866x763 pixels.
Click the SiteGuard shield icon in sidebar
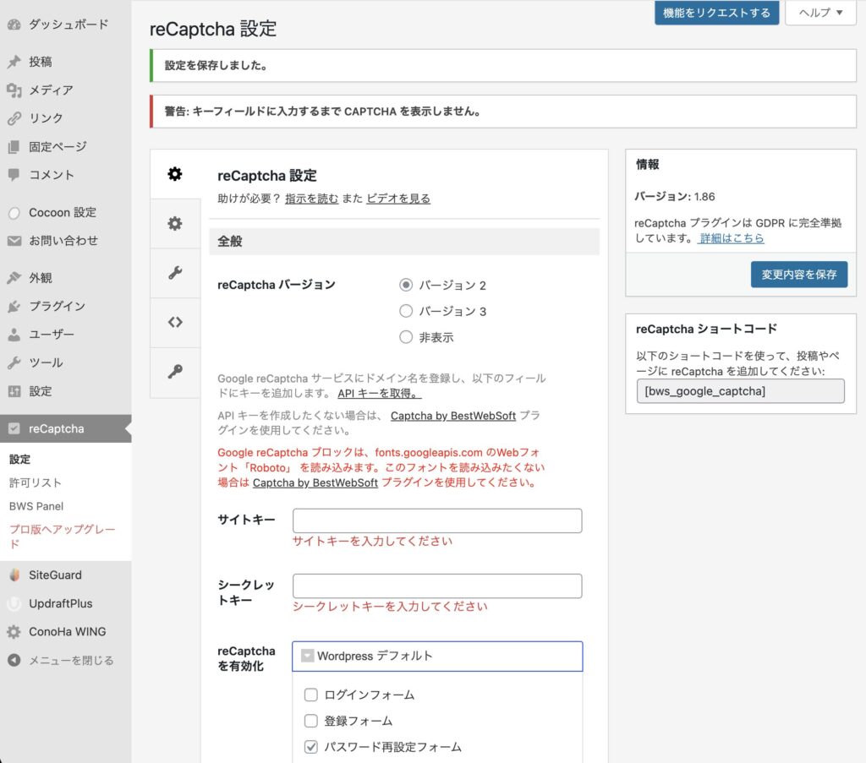(14, 575)
